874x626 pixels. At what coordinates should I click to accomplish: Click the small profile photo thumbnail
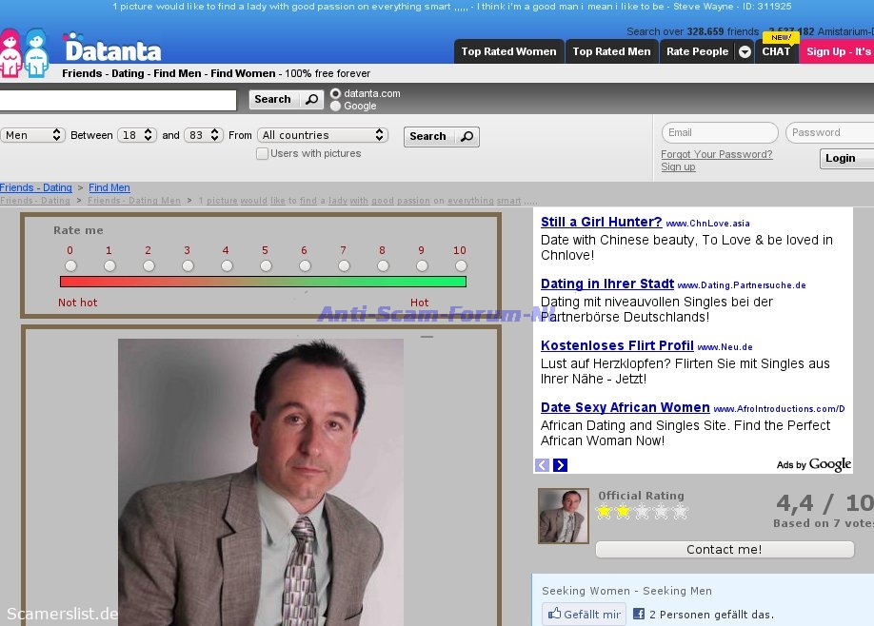pyautogui.click(x=564, y=516)
